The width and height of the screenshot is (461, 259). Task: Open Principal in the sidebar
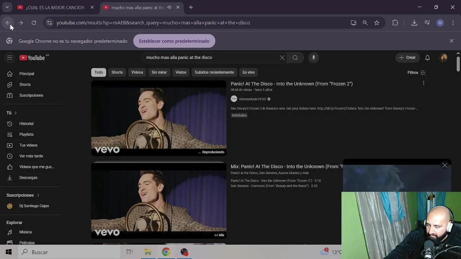pyautogui.click(x=32, y=74)
